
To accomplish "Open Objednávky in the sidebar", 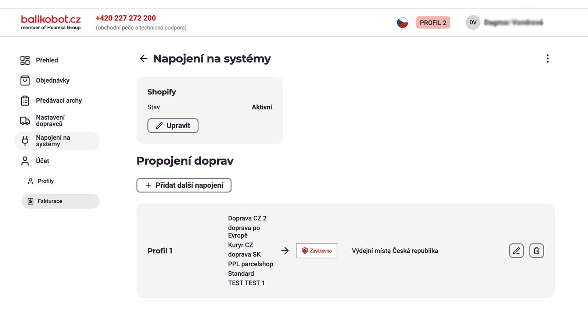I will pyautogui.click(x=53, y=80).
